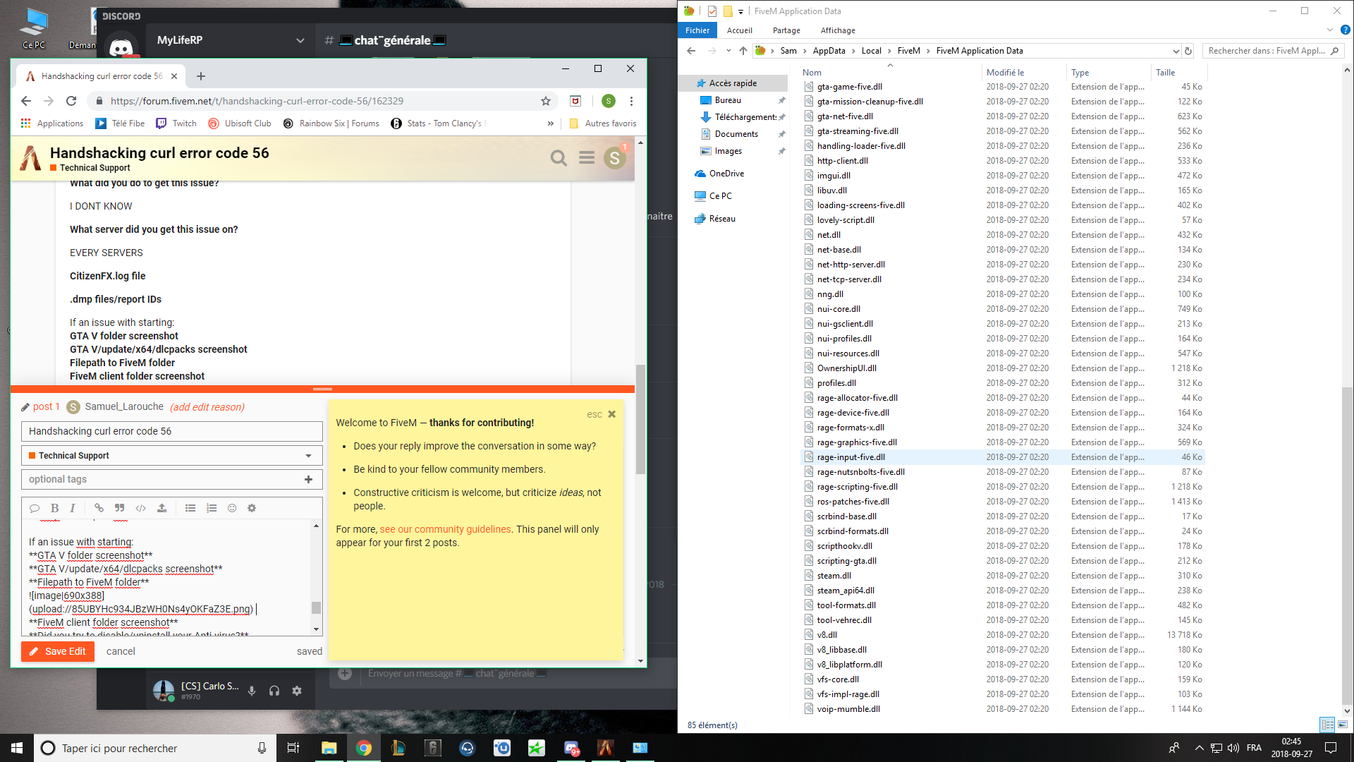
Task: Click the upload icon in the editor toolbar
Action: point(161,508)
